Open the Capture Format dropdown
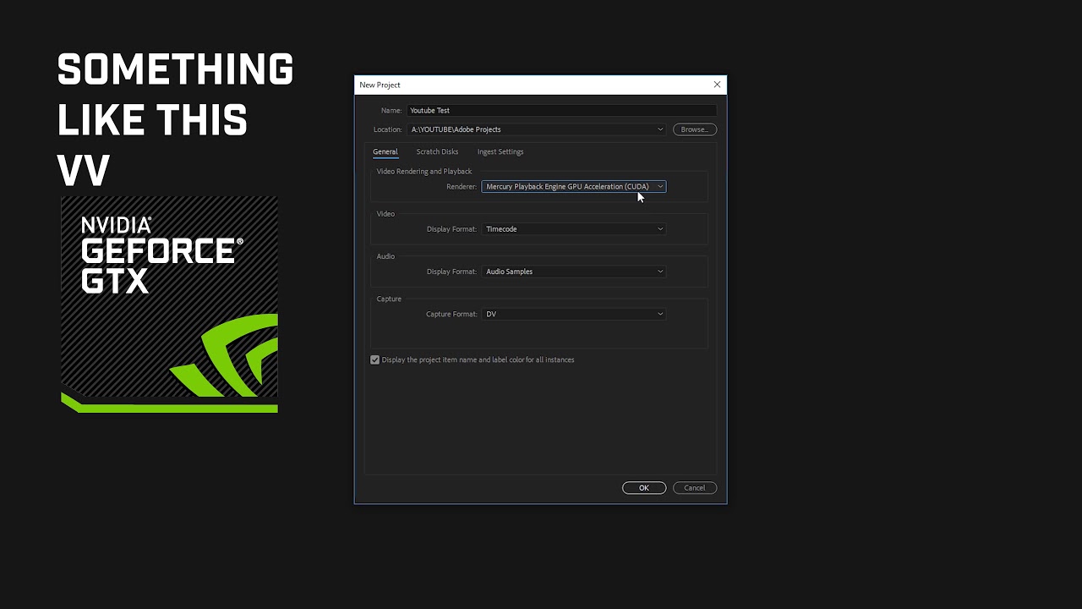 click(x=574, y=314)
